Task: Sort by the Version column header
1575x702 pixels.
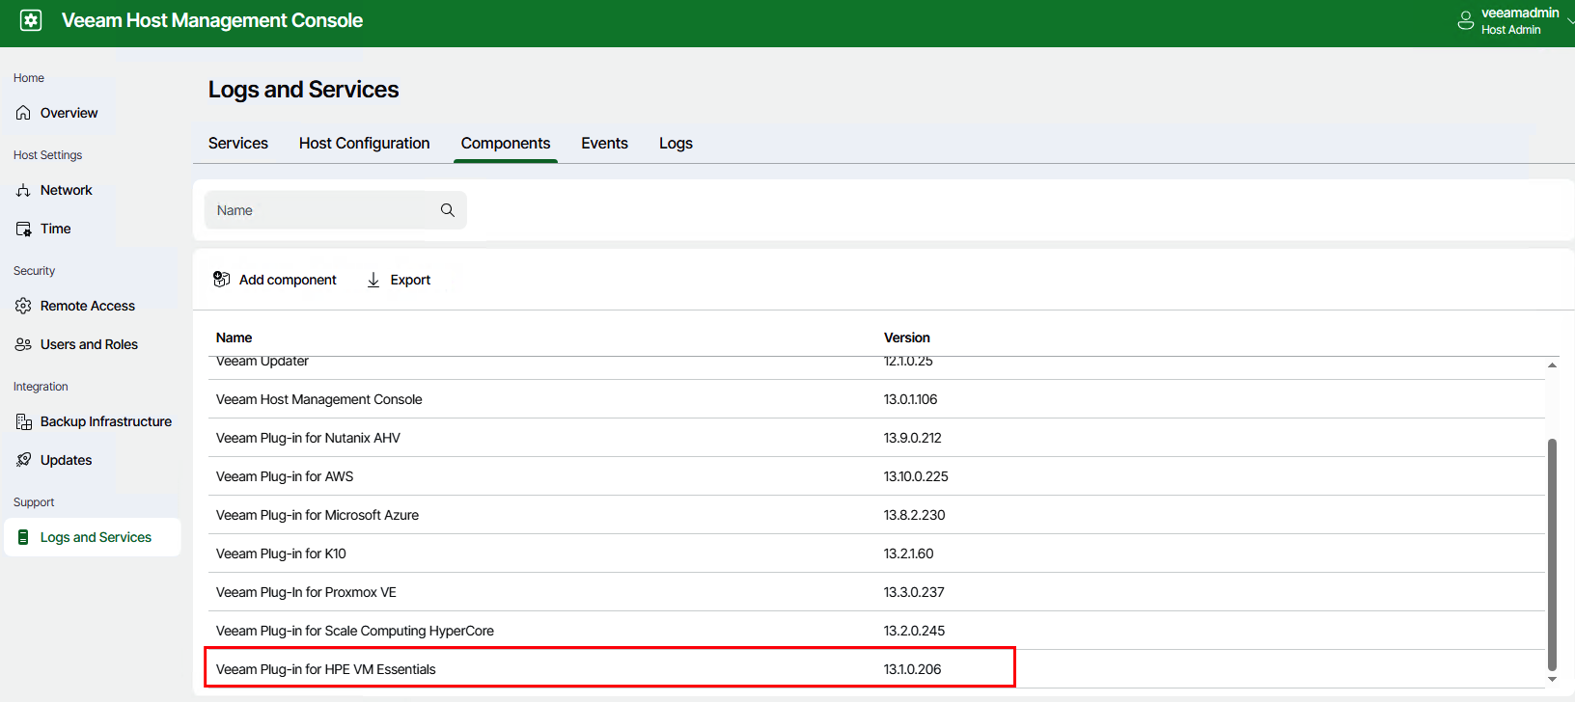Action: click(x=907, y=337)
